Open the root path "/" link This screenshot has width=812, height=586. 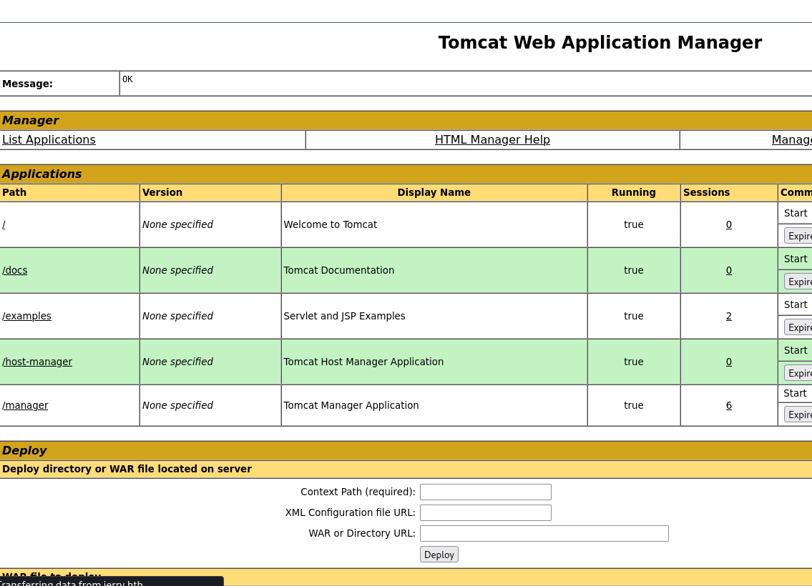pyautogui.click(x=4, y=224)
